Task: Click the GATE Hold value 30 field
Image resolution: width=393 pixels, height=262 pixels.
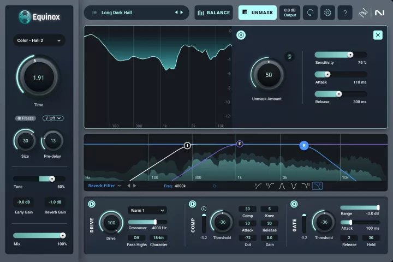Action: tap(371, 237)
